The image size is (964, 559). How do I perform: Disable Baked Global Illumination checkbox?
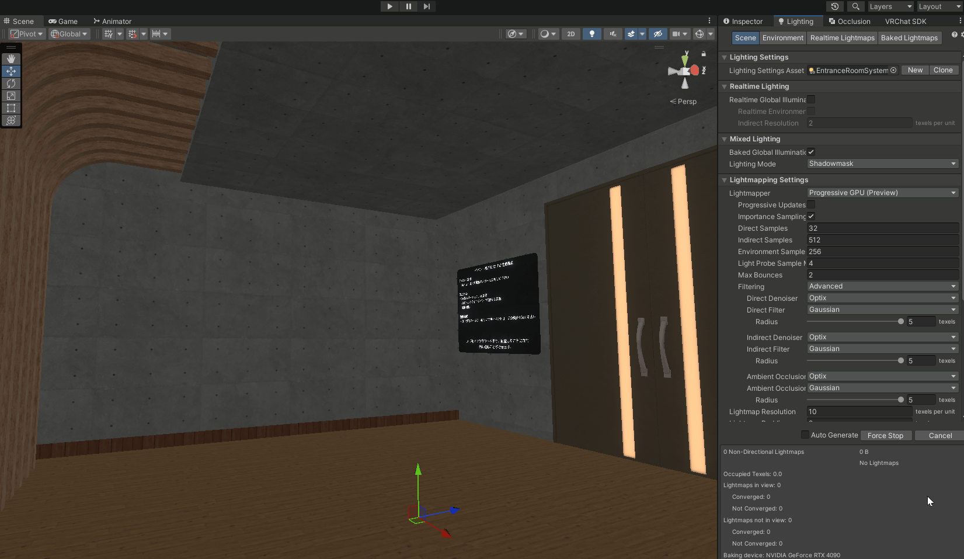[811, 152]
